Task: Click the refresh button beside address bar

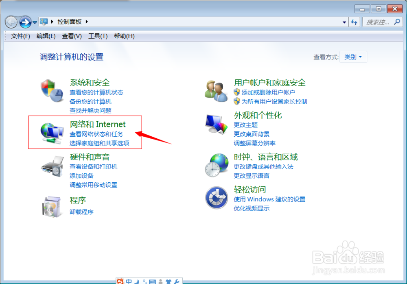Action: (354, 22)
